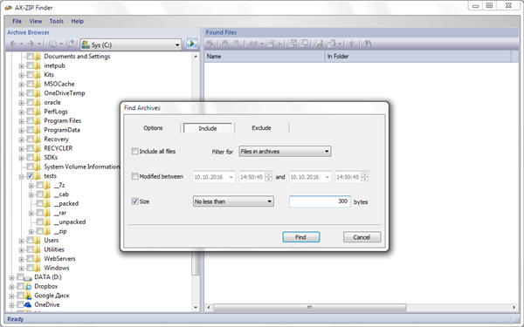Switch to the Exclude tab
The height and width of the screenshot is (327, 524).
click(x=261, y=128)
